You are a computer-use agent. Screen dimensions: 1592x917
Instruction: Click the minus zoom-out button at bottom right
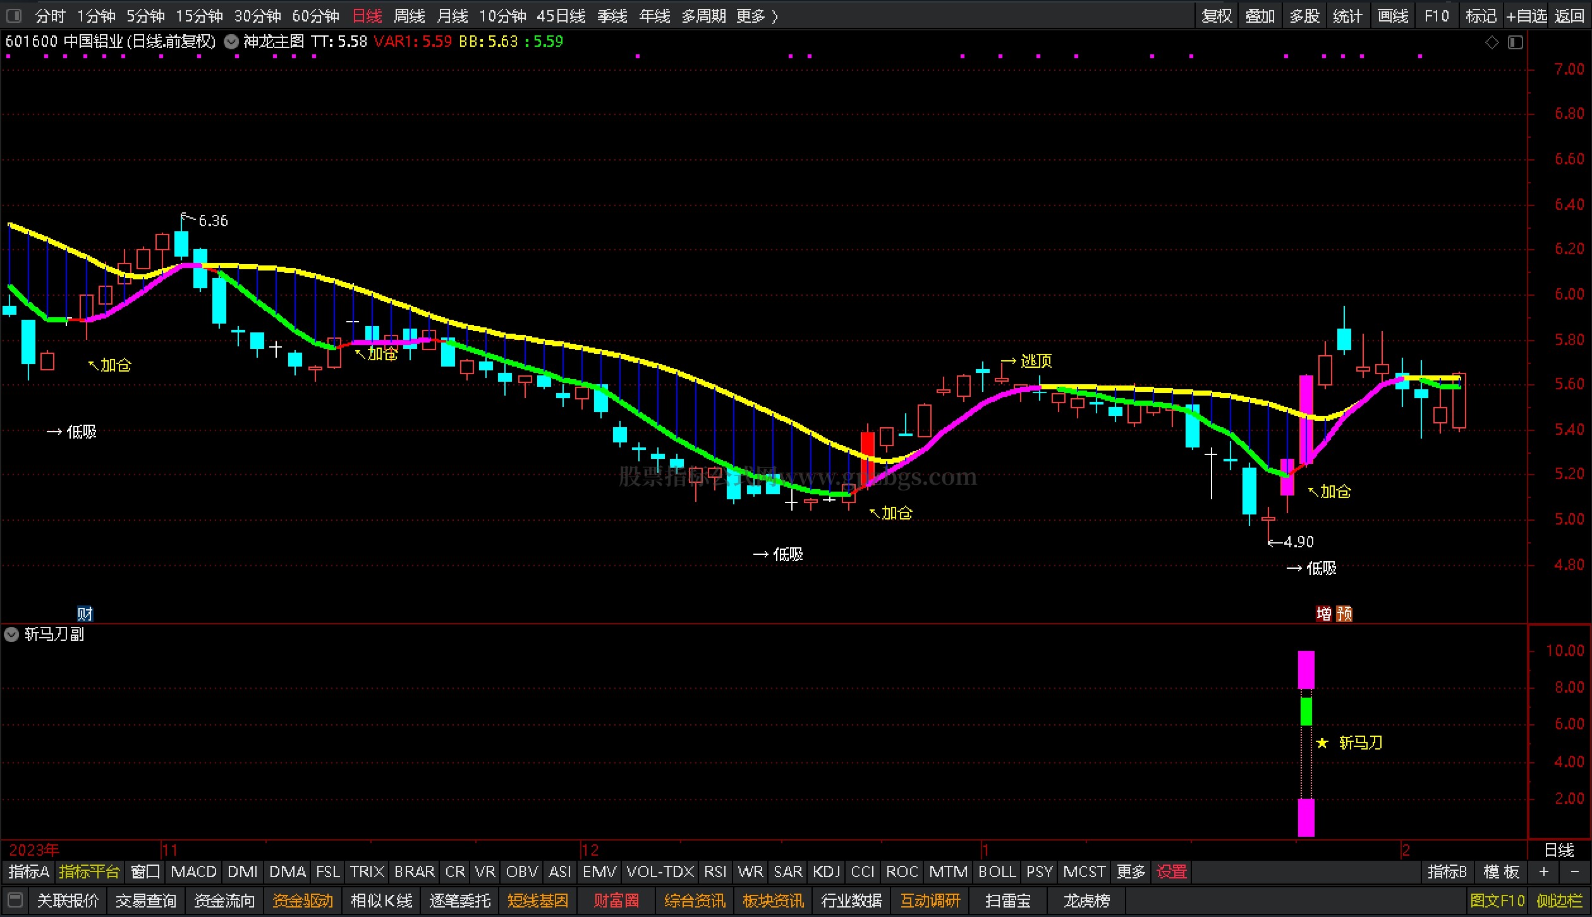(1575, 871)
